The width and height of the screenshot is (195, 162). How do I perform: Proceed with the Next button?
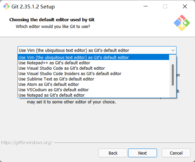[143, 153]
